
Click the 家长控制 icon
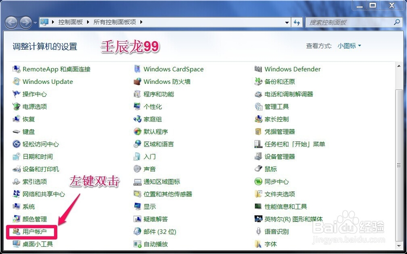tap(258, 119)
